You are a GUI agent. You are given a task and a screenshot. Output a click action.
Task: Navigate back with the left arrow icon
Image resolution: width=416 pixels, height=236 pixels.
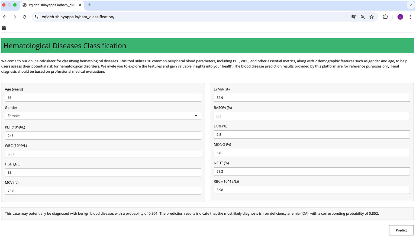coord(5,17)
